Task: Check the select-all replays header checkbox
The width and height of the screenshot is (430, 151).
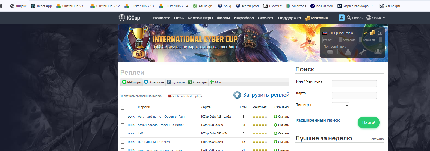Action: click(122, 108)
